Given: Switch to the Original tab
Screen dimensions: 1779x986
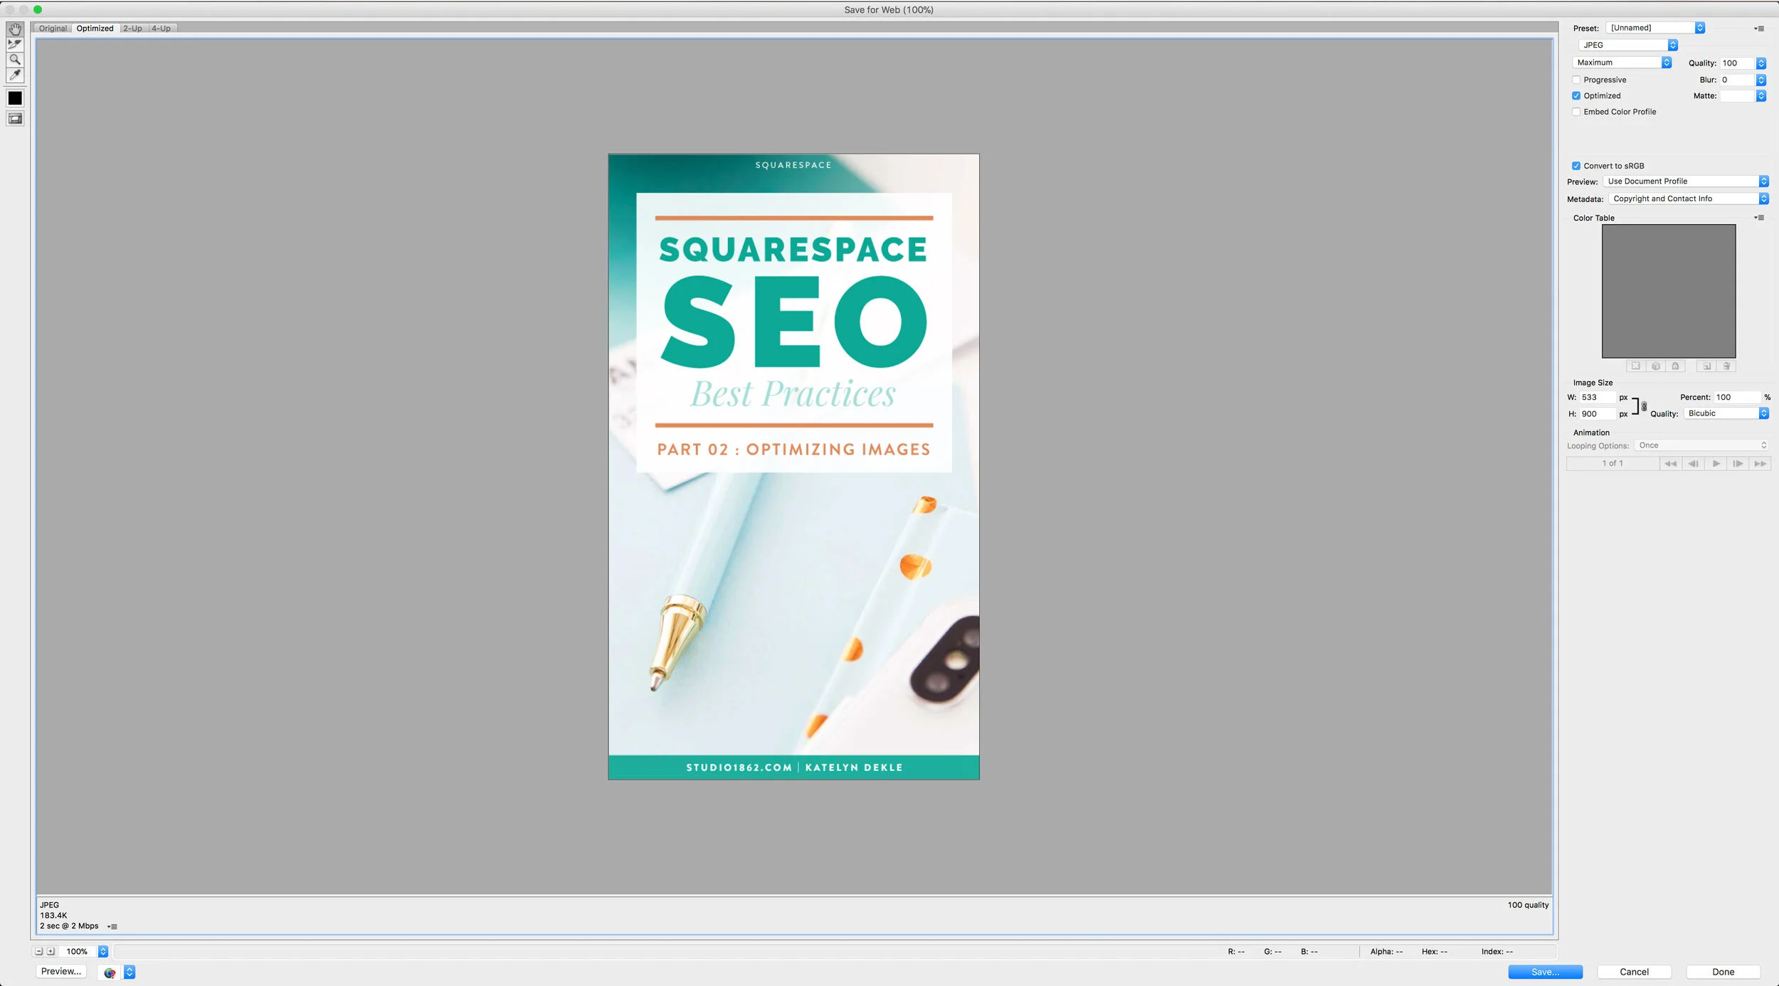Looking at the screenshot, I should [x=53, y=28].
